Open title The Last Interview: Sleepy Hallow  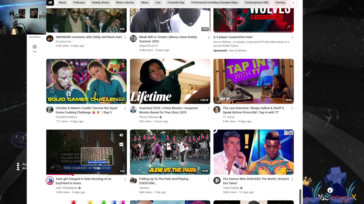[253, 110]
